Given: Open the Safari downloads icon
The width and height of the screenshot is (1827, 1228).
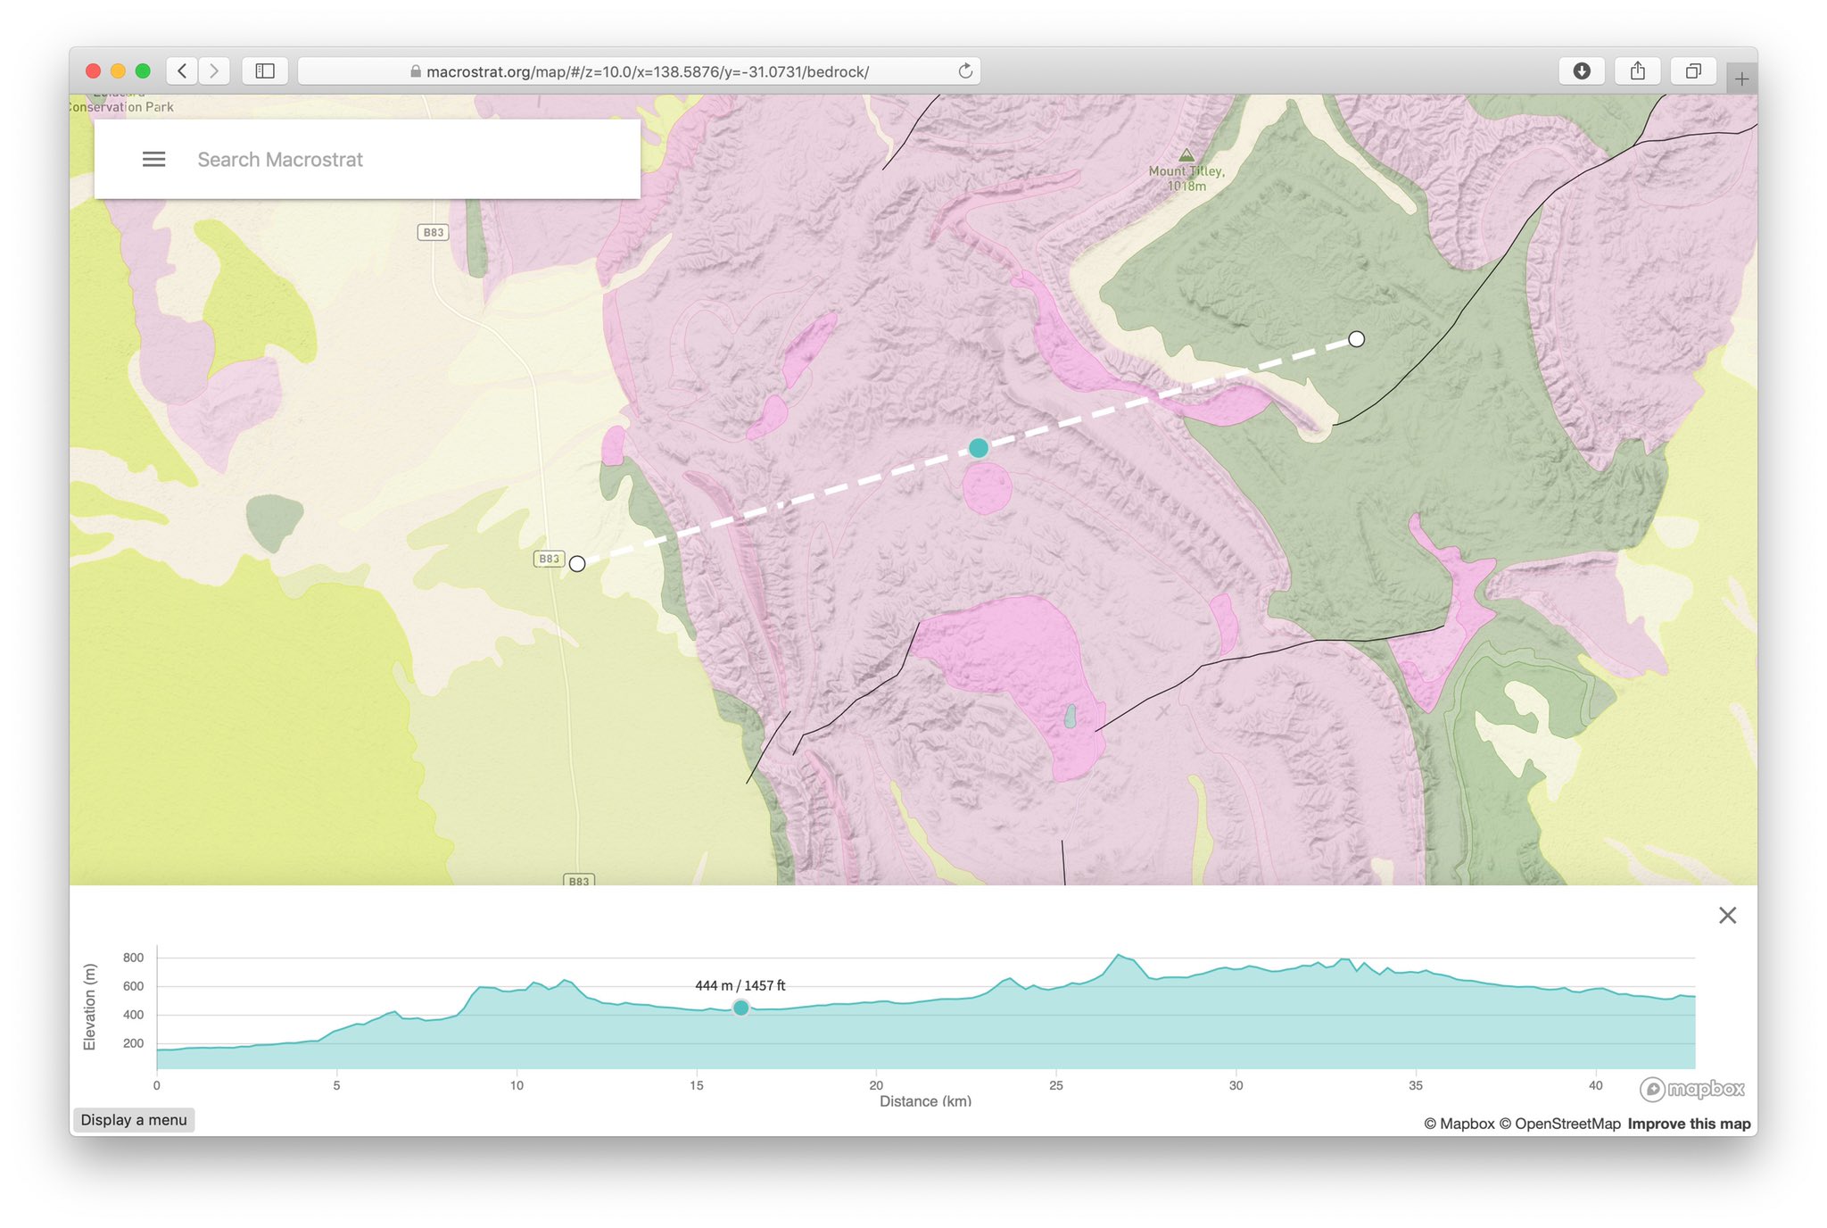Looking at the screenshot, I should (x=1581, y=71).
